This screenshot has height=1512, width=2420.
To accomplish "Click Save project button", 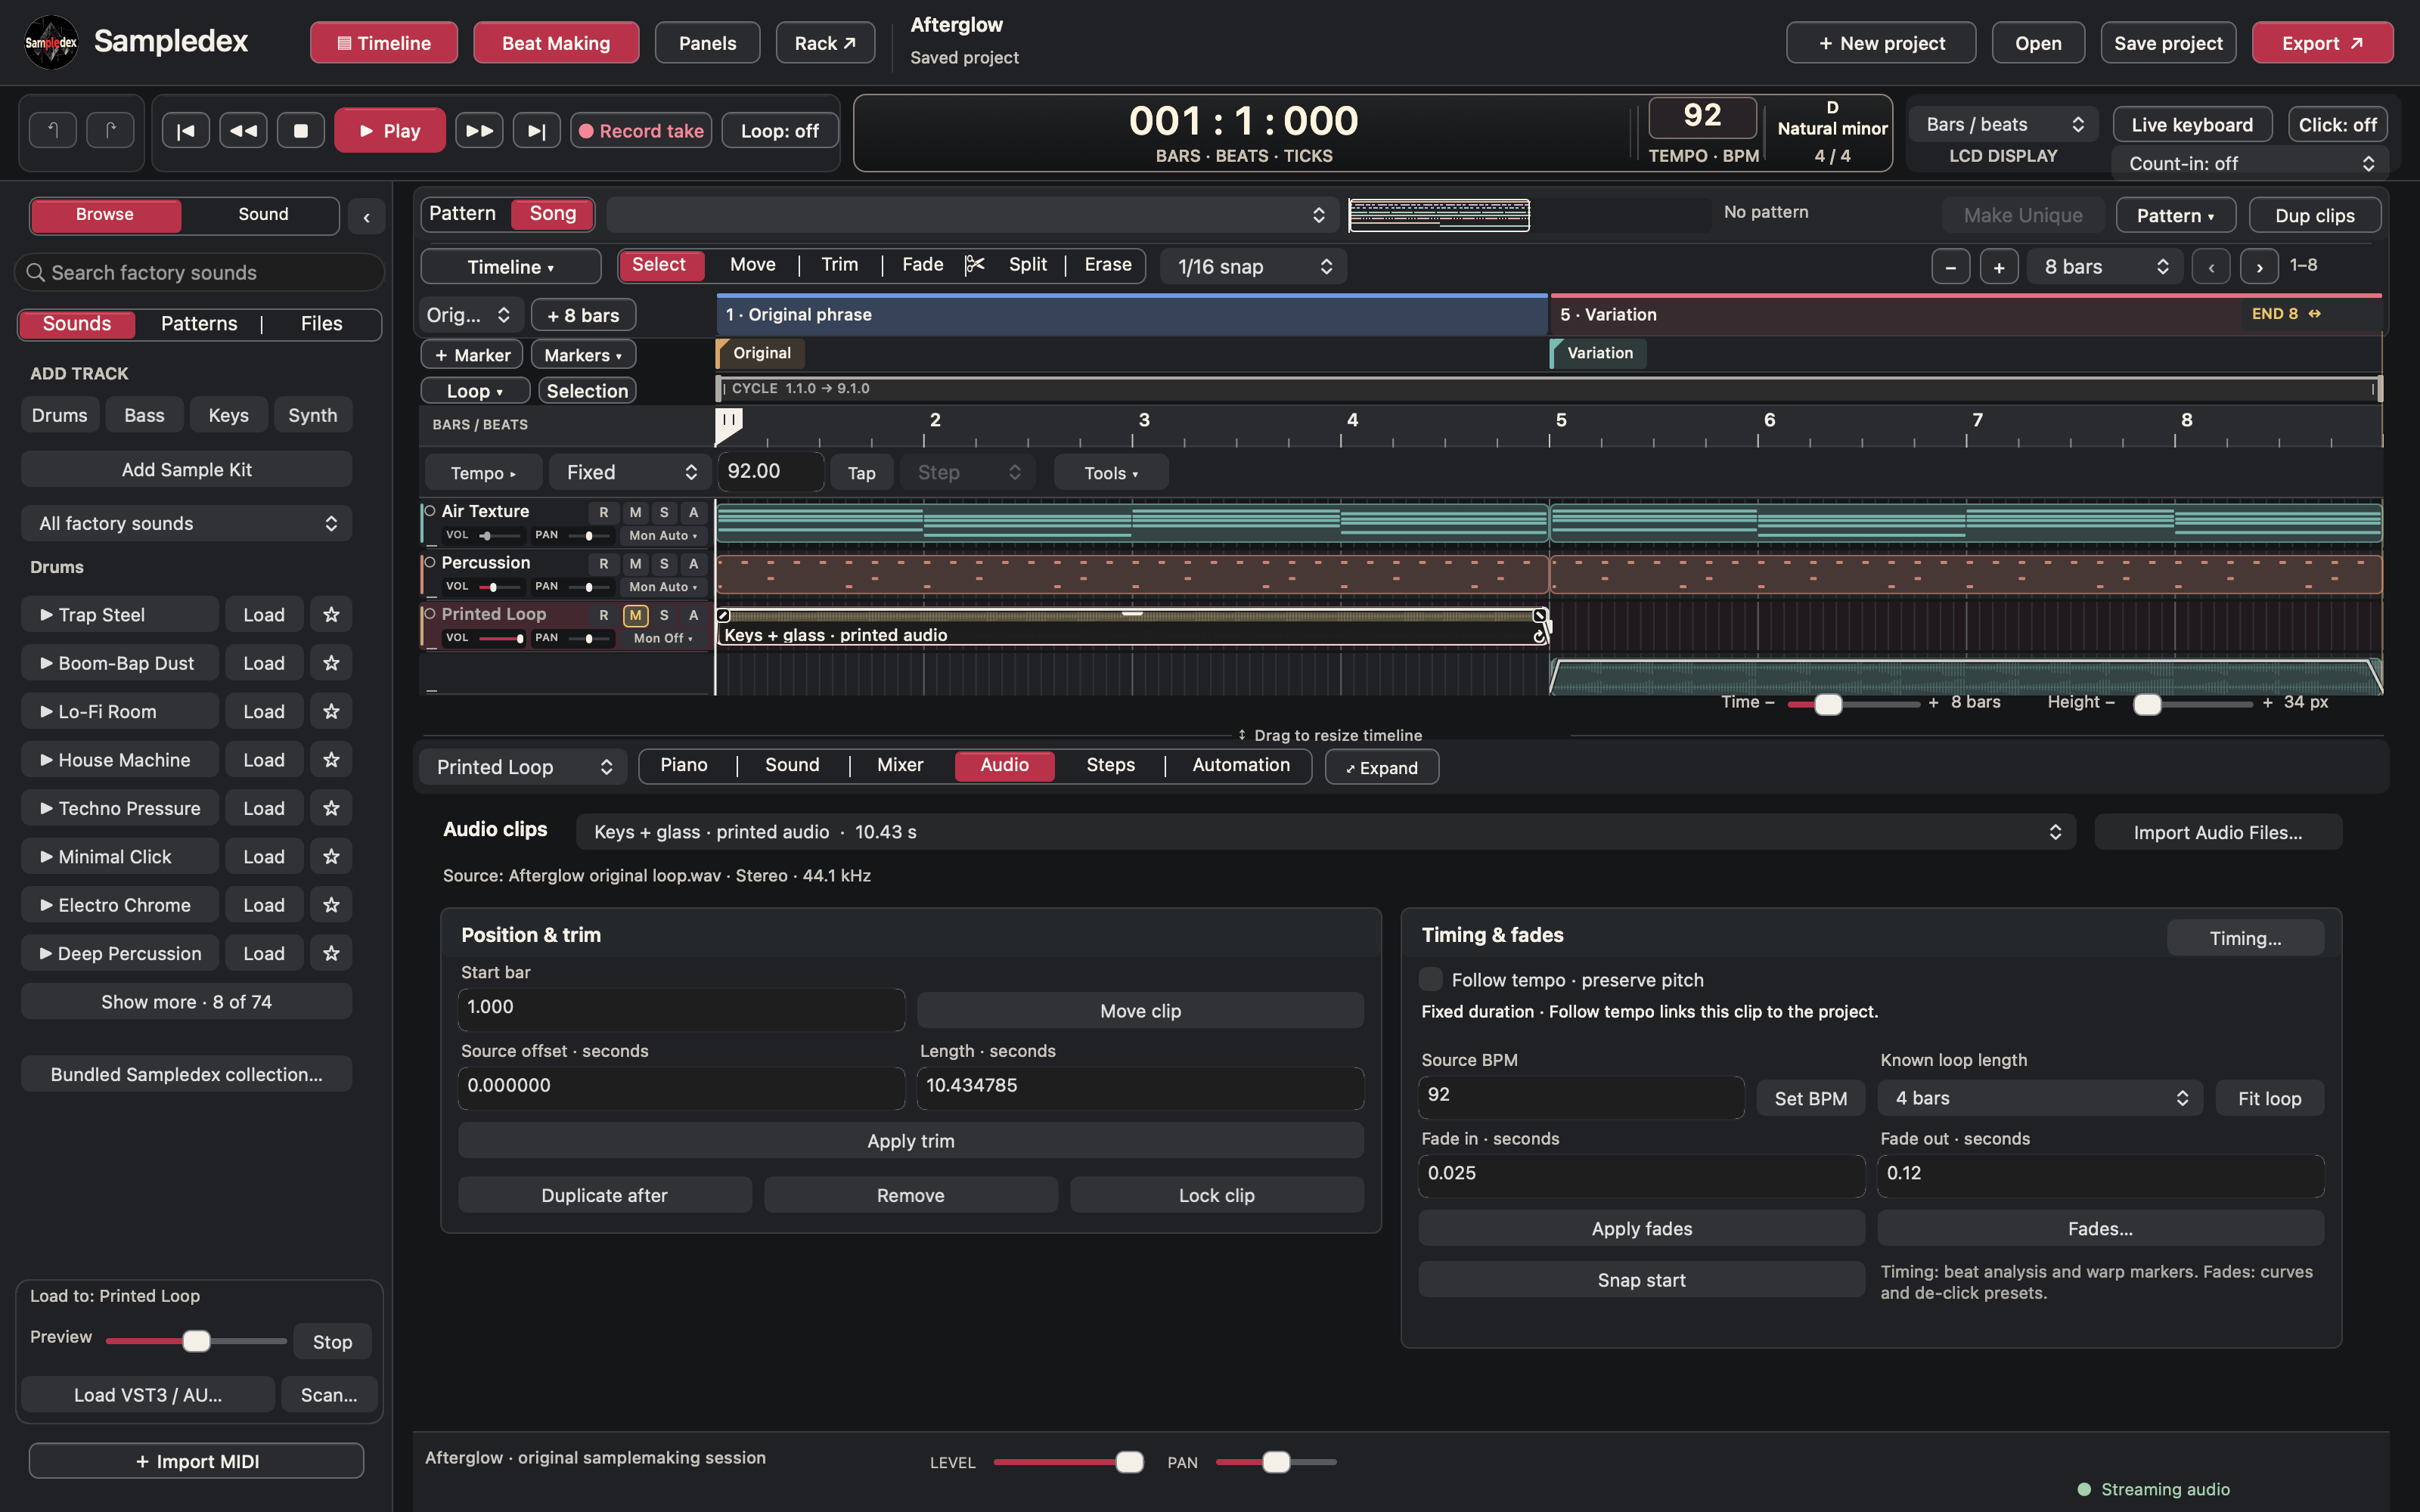I will pos(2168,43).
